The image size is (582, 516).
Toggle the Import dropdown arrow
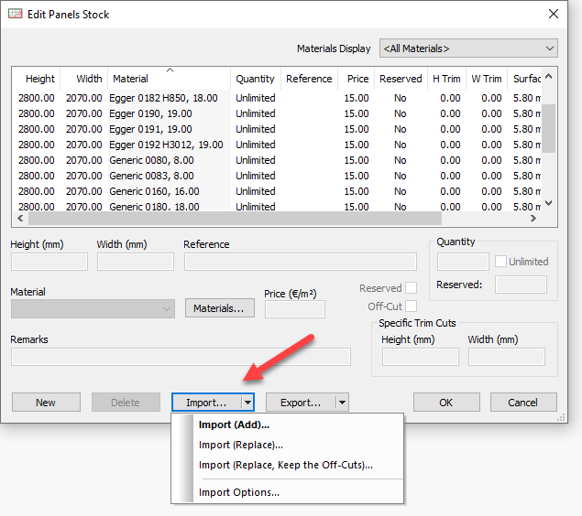tap(248, 403)
